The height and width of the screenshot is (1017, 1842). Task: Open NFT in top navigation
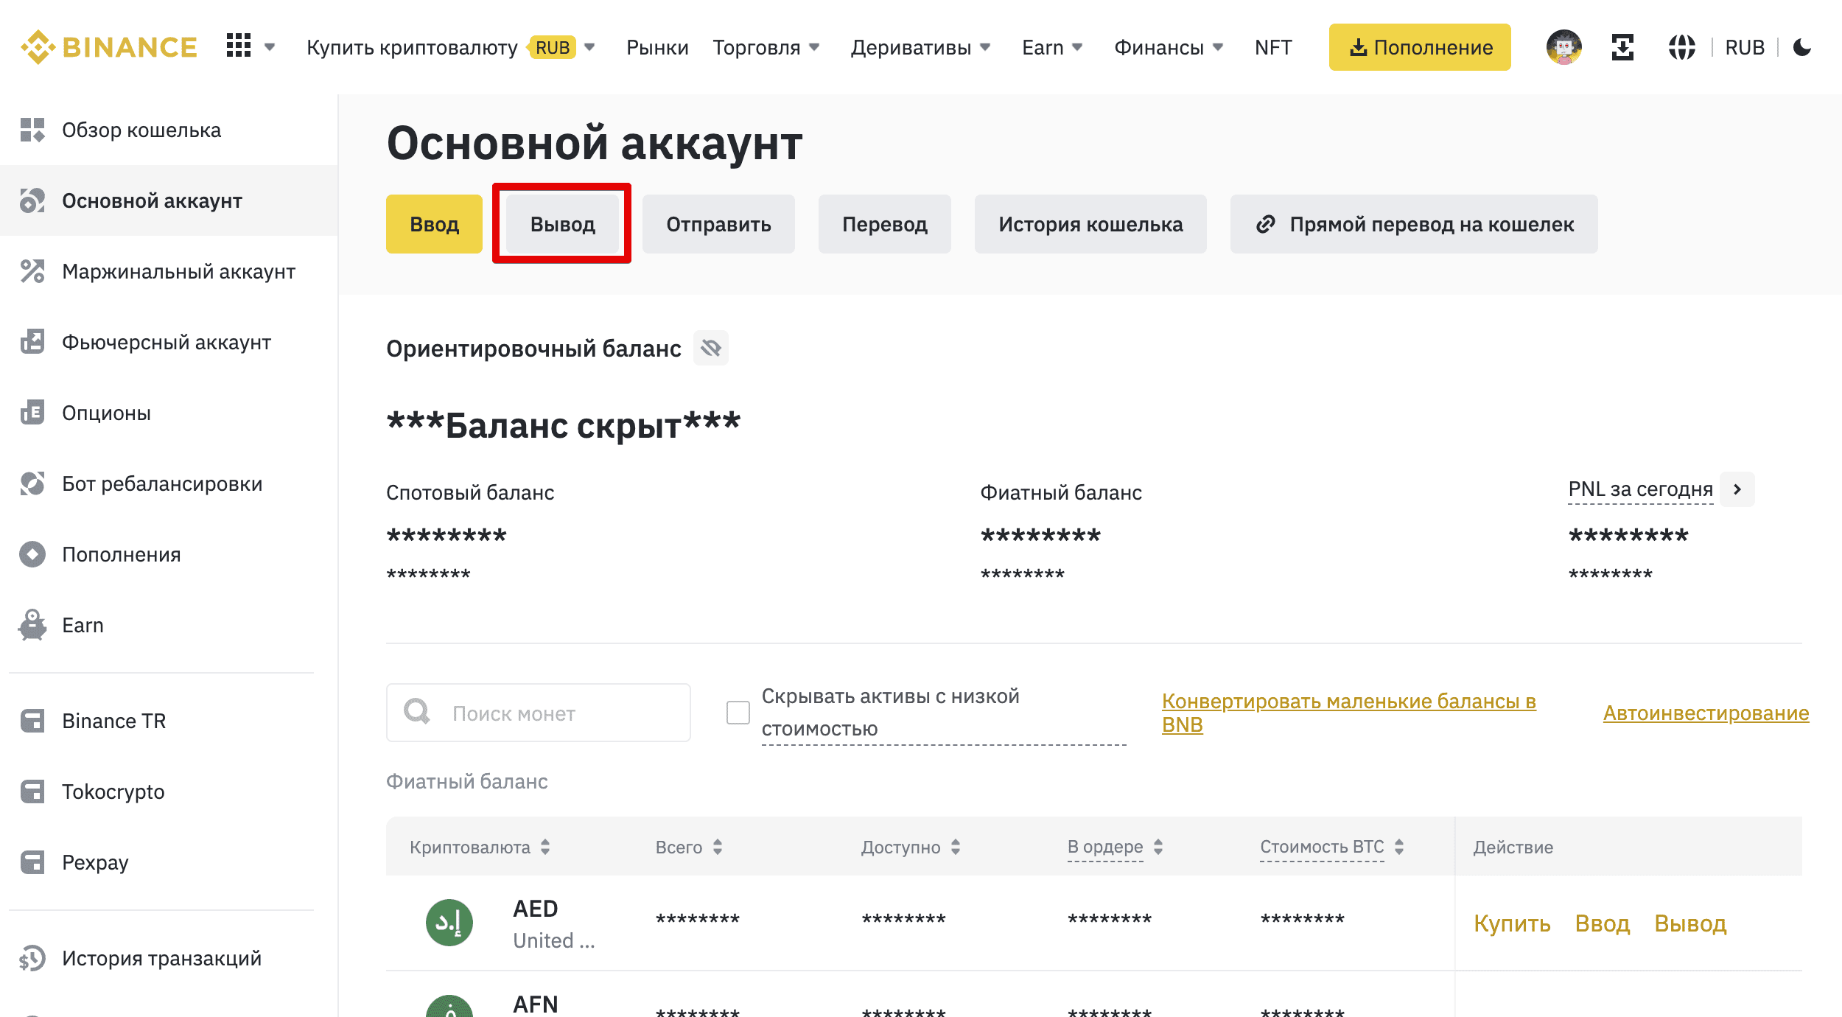pos(1273,47)
